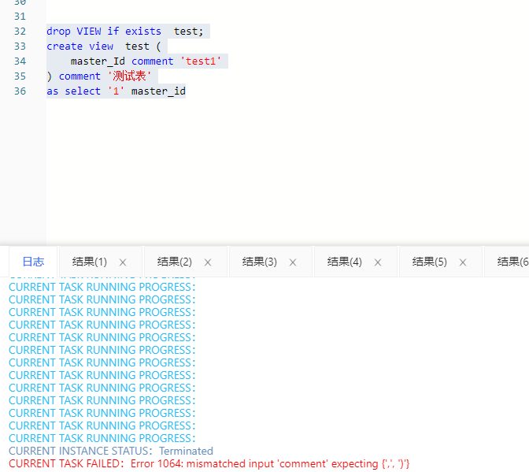529x472 pixels.
Task: Switch to the 日志 log tab
Action: (x=33, y=262)
